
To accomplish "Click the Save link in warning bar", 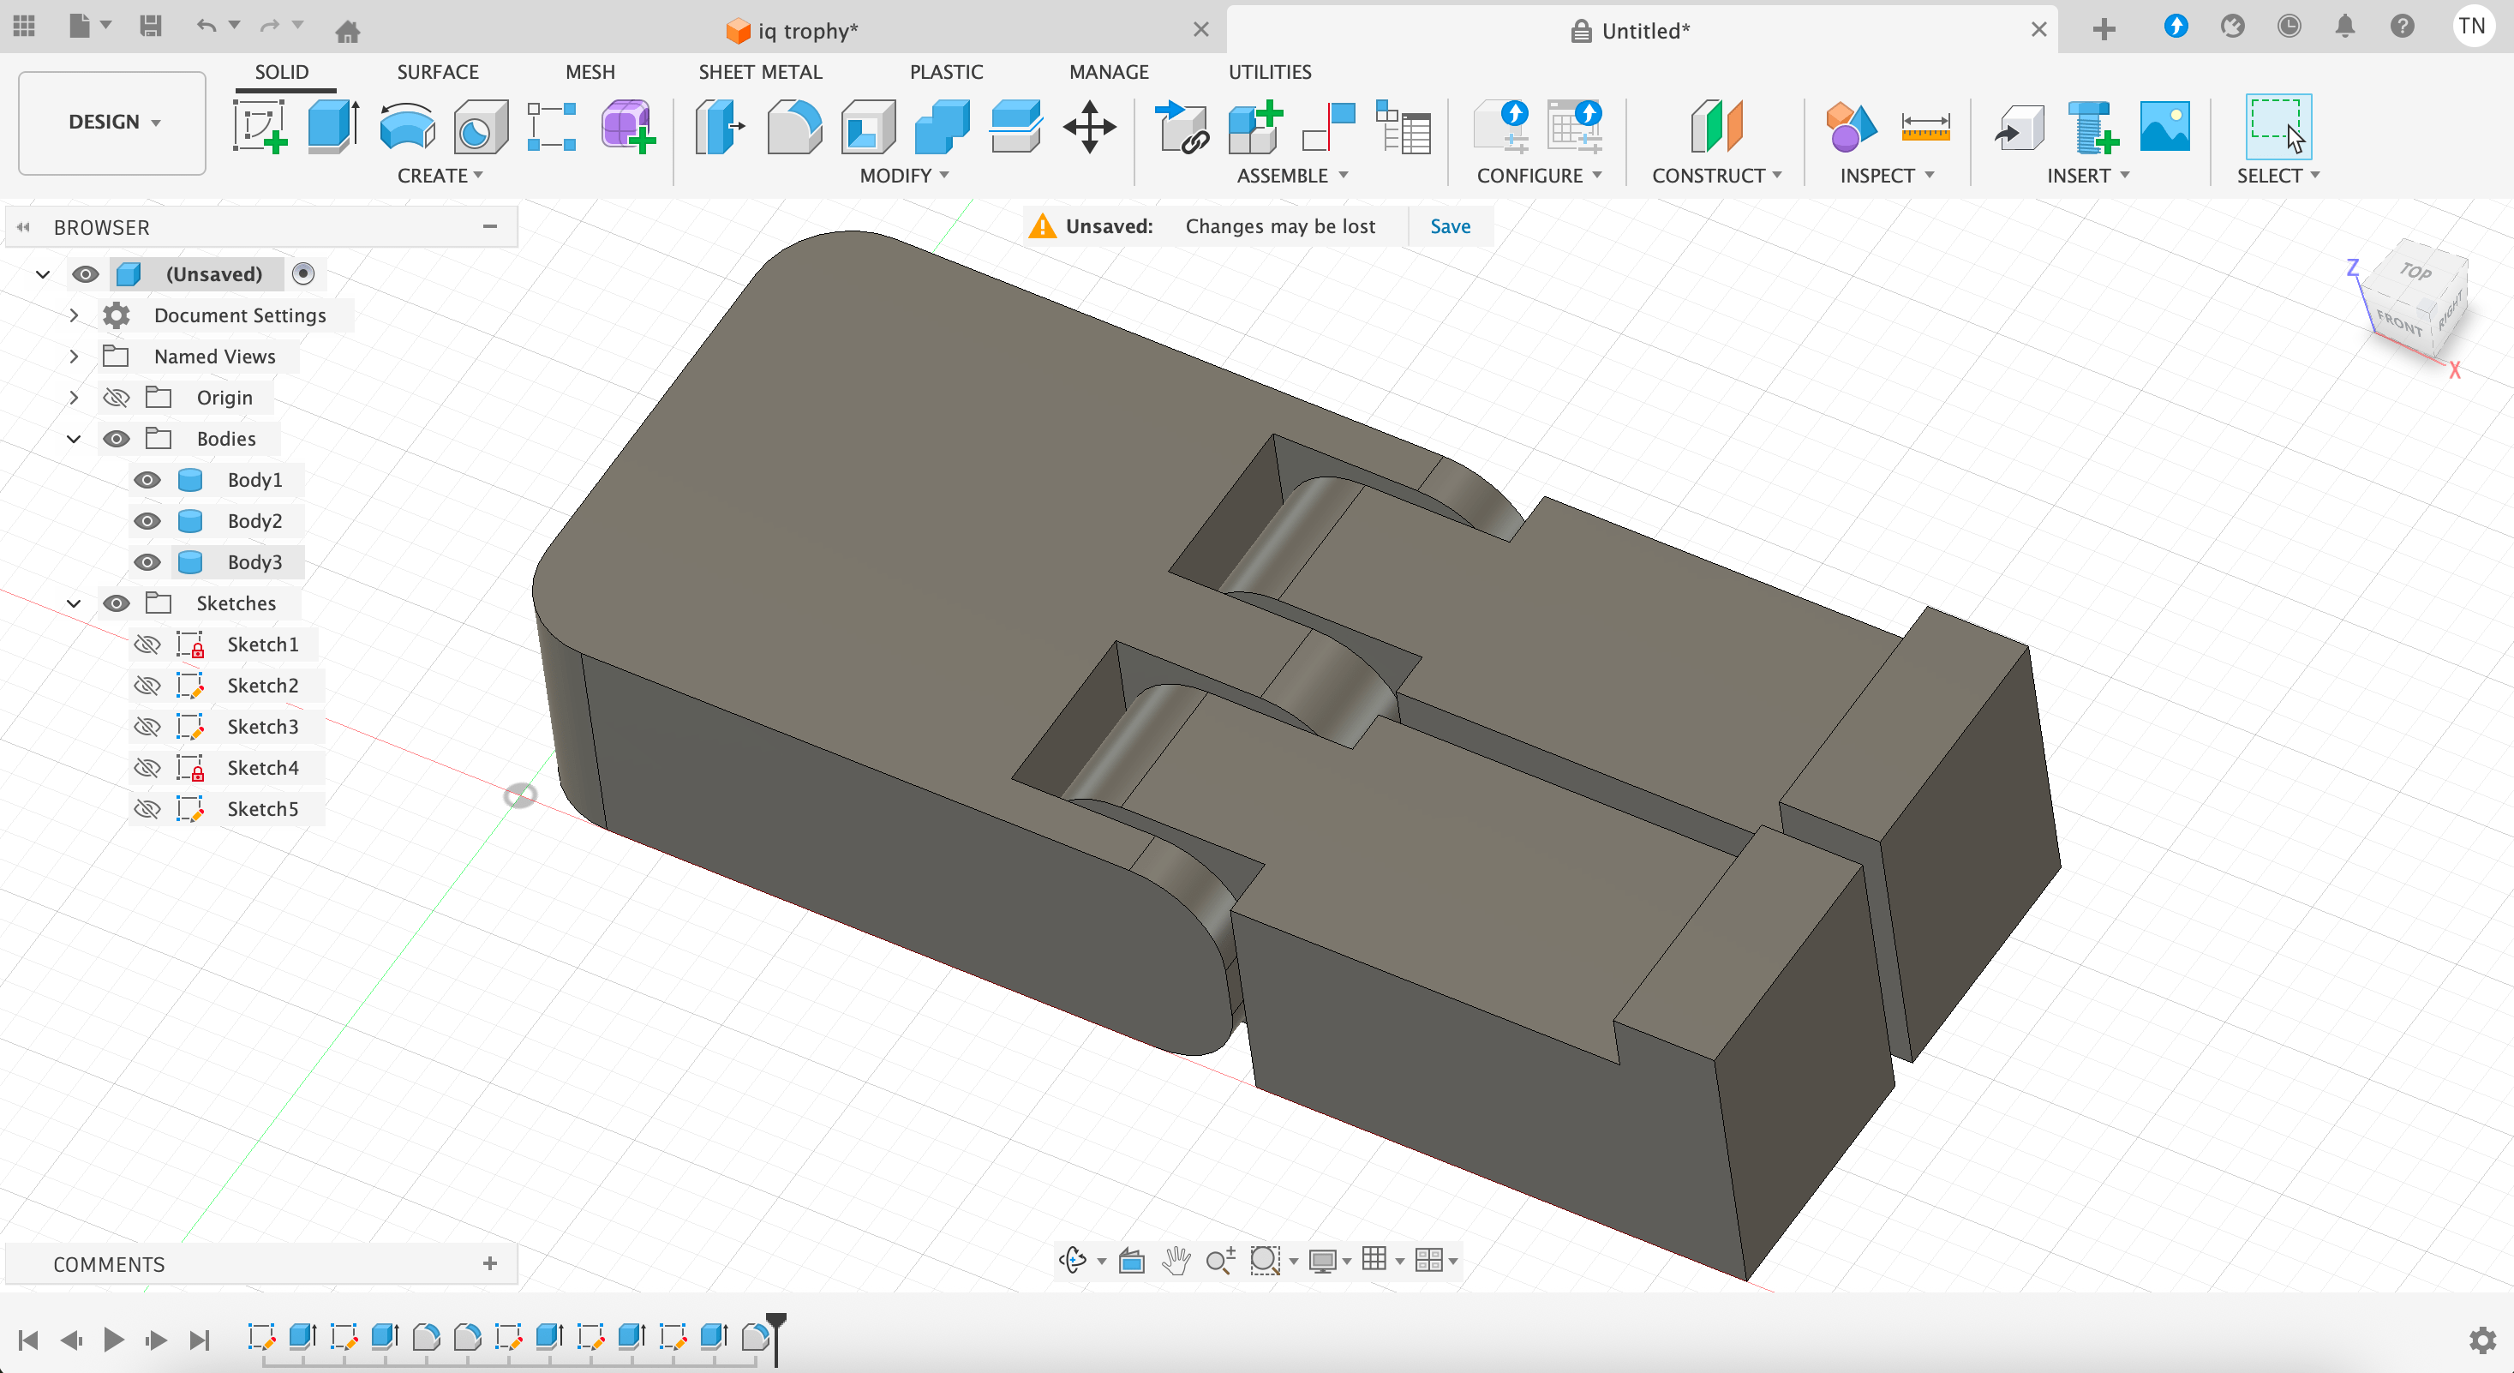I will point(1449,226).
